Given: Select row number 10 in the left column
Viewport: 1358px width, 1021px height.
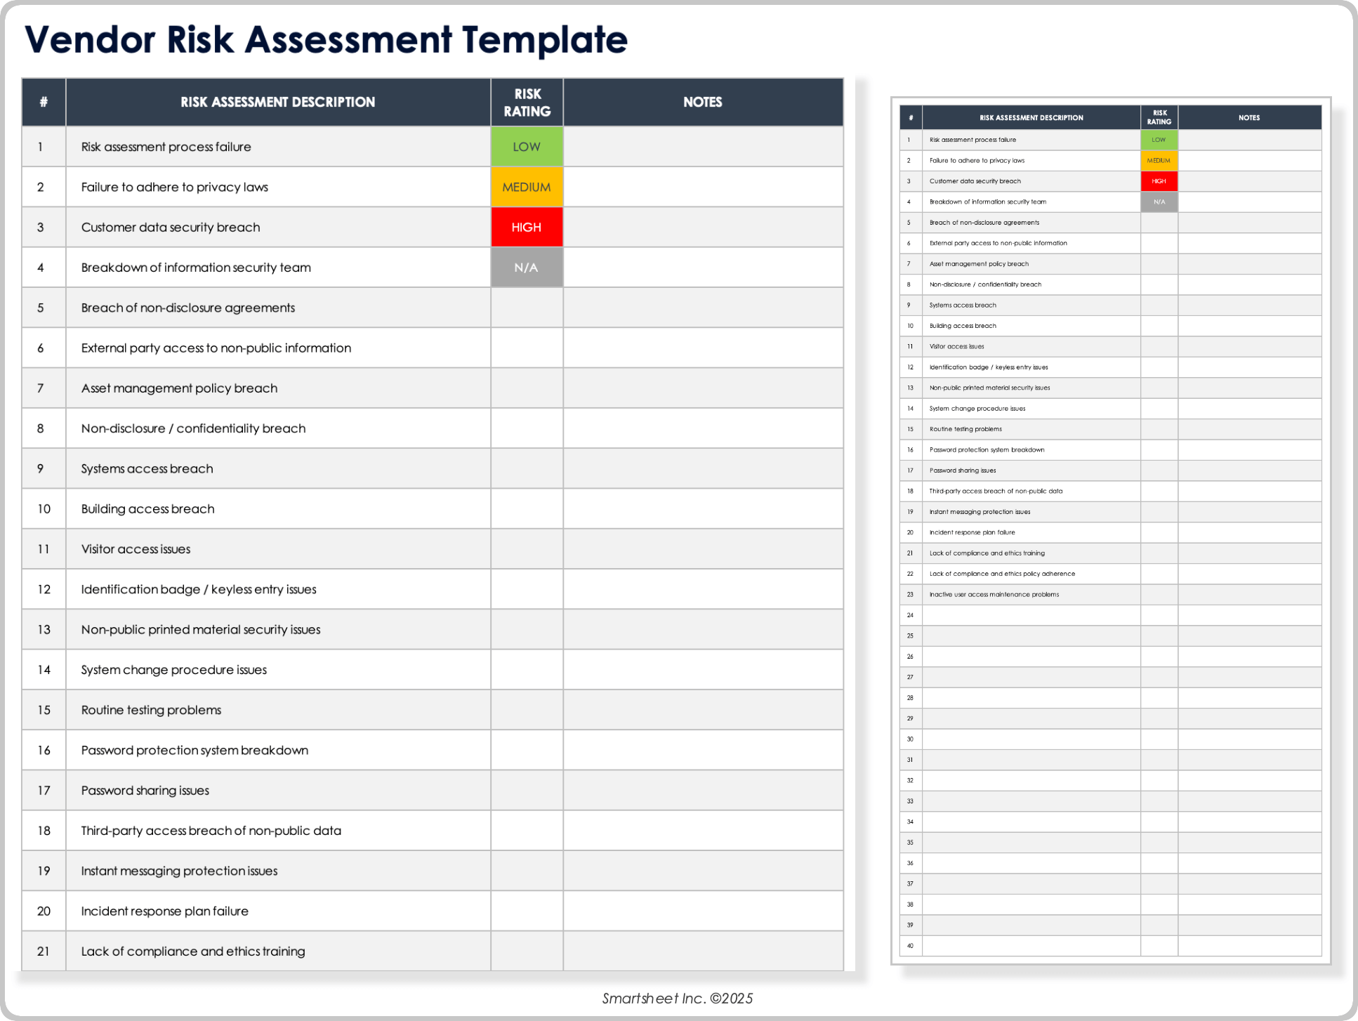Looking at the screenshot, I should point(44,508).
